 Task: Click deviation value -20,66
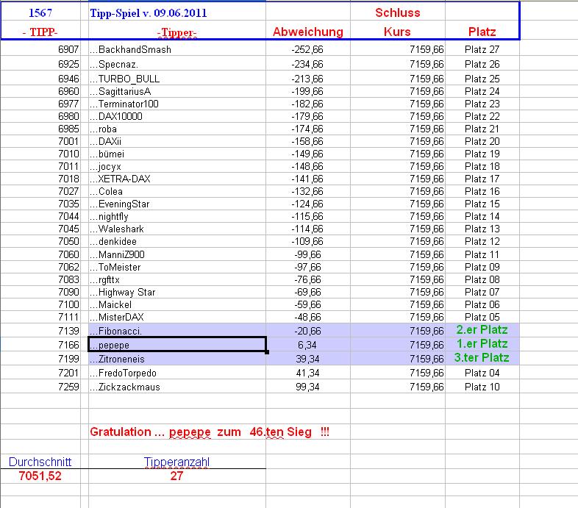click(308, 331)
